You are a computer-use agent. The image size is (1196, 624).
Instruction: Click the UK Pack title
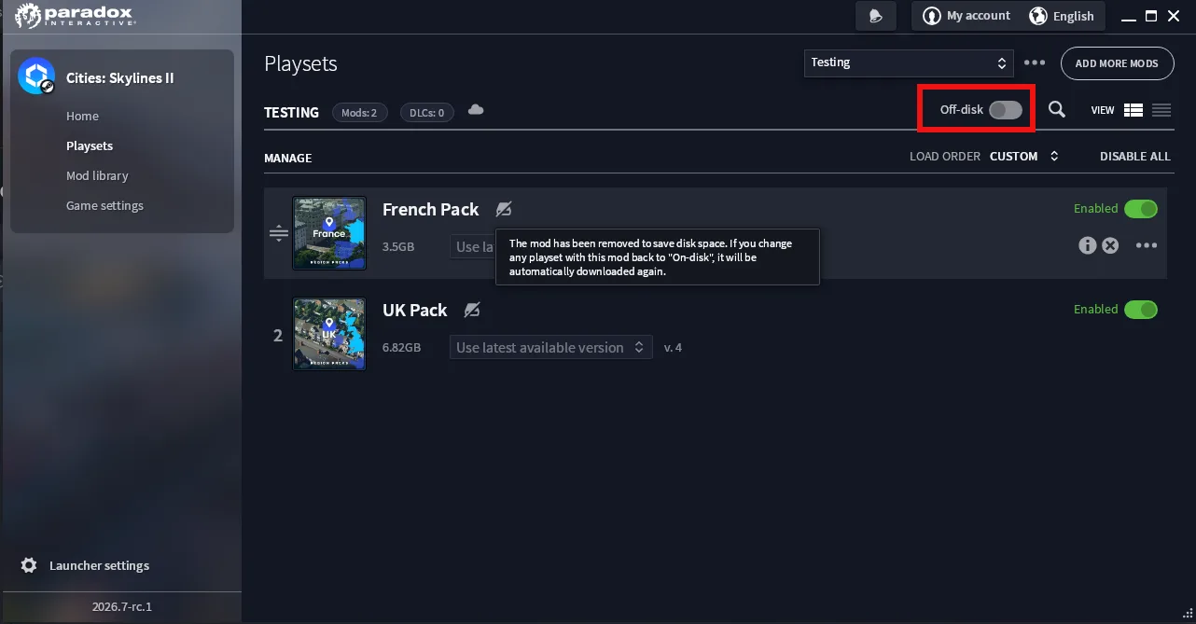pos(415,310)
